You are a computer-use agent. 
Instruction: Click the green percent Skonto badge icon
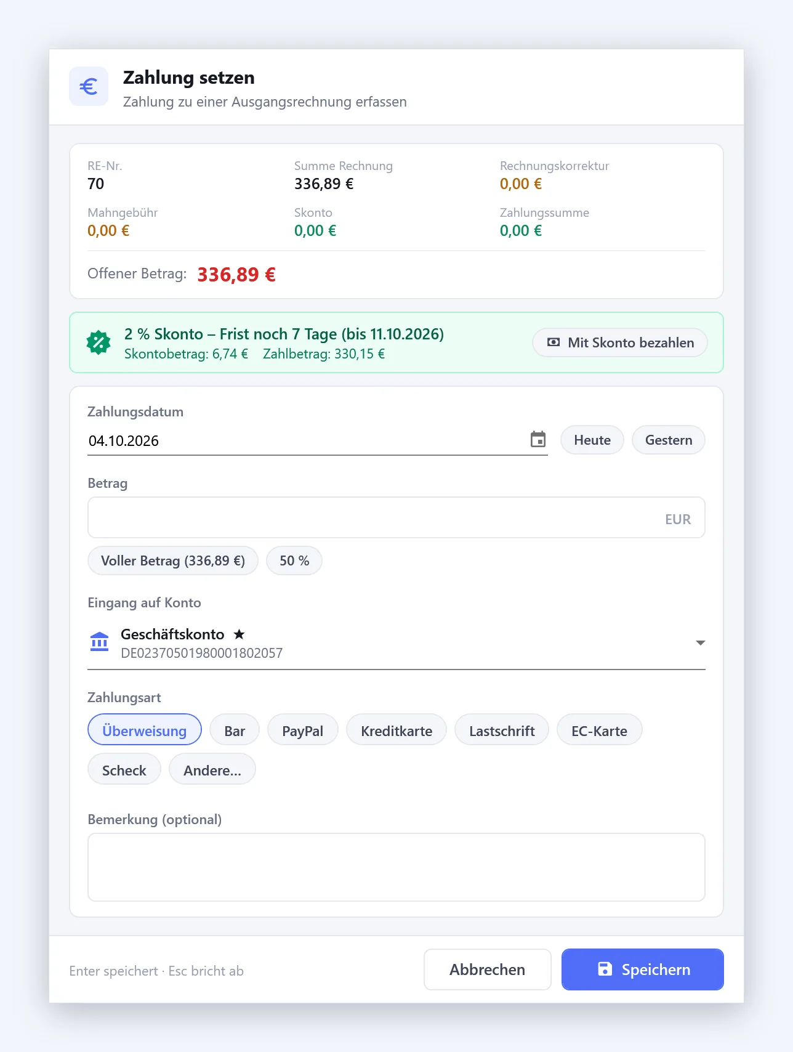[99, 342]
